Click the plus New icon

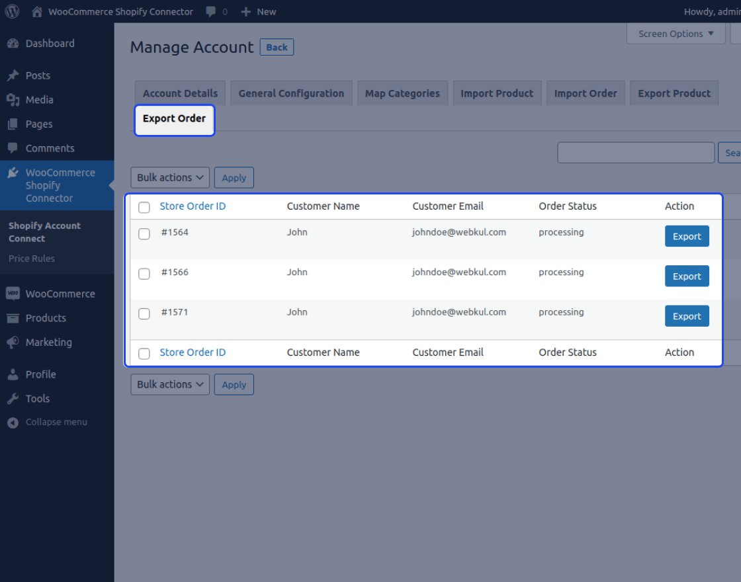pos(245,12)
